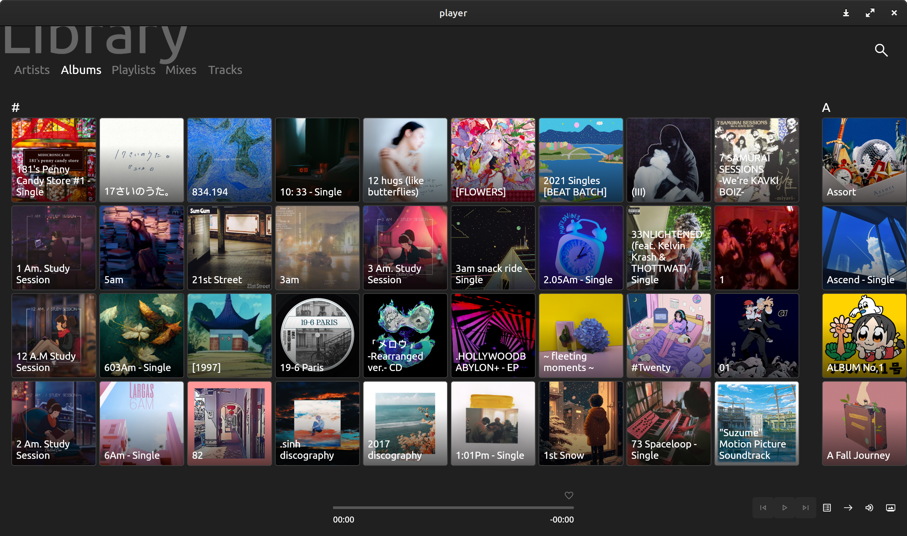Open the 1:01Pm - Single album

coord(493,423)
